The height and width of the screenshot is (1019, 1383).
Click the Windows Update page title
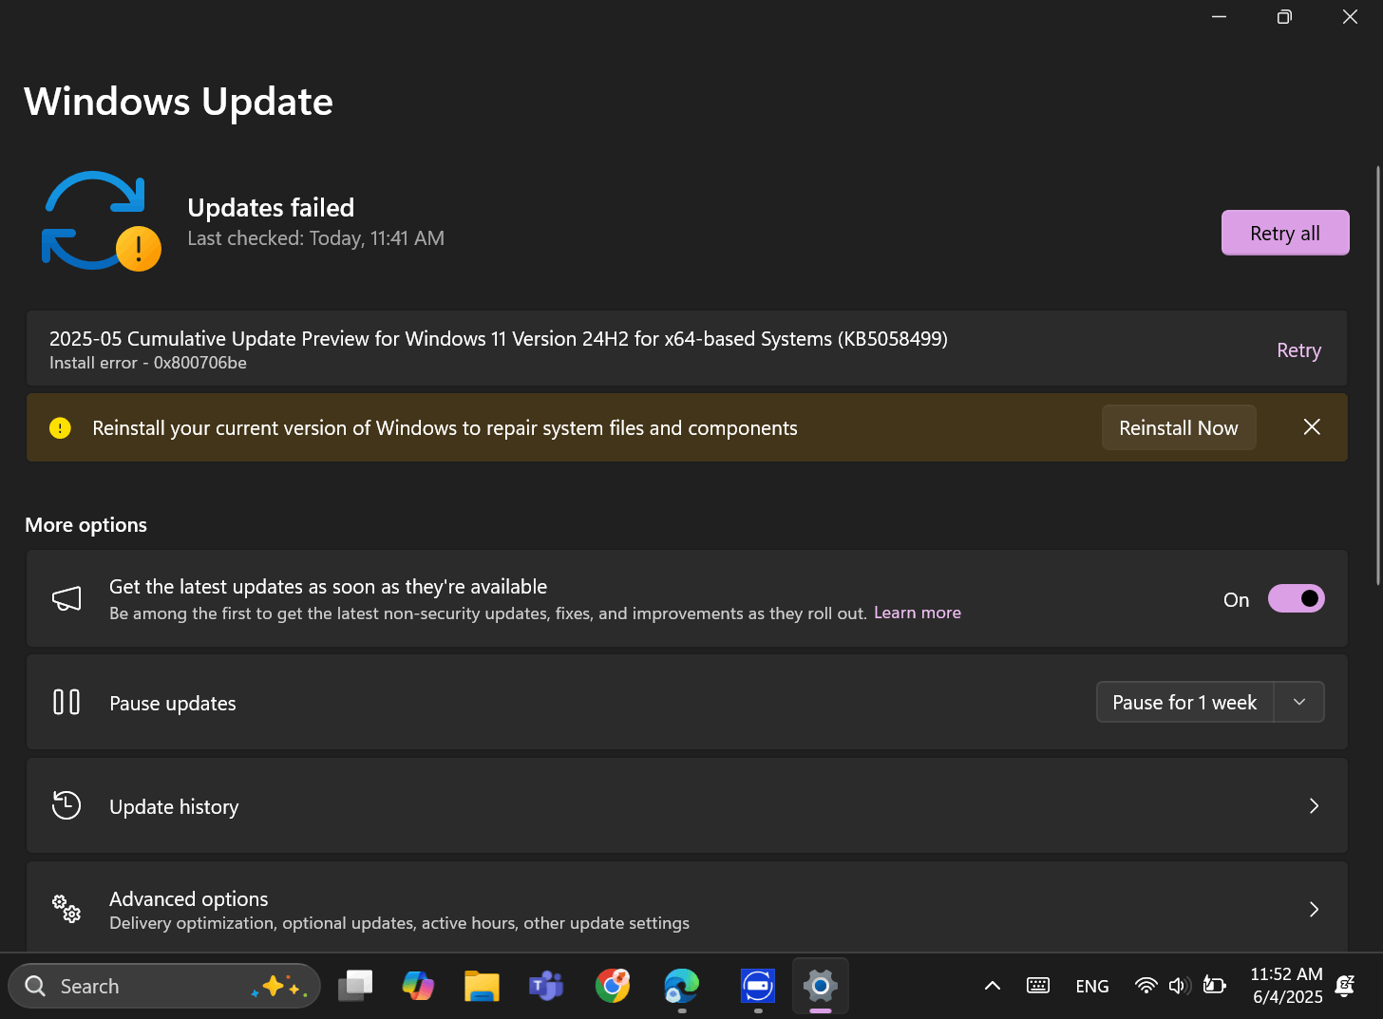coord(179,102)
